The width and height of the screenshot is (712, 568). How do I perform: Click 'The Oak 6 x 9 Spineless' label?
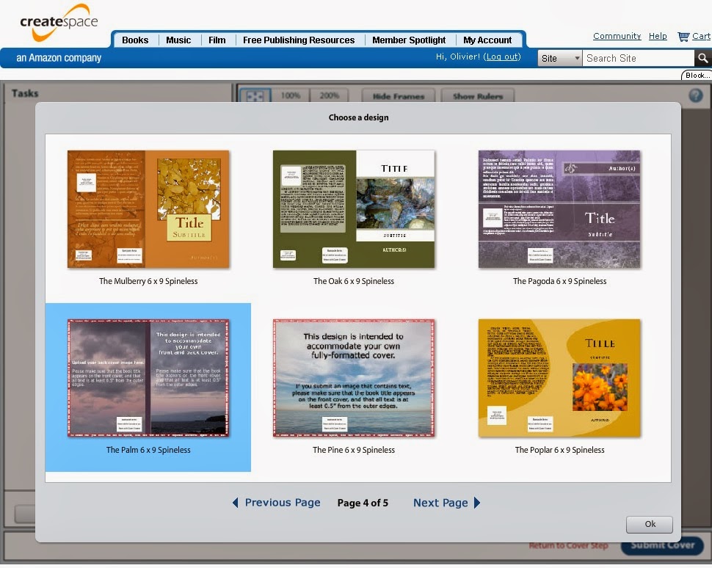point(354,281)
